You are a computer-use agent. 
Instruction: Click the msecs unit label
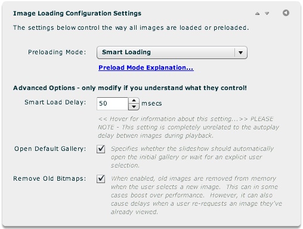coord(151,103)
